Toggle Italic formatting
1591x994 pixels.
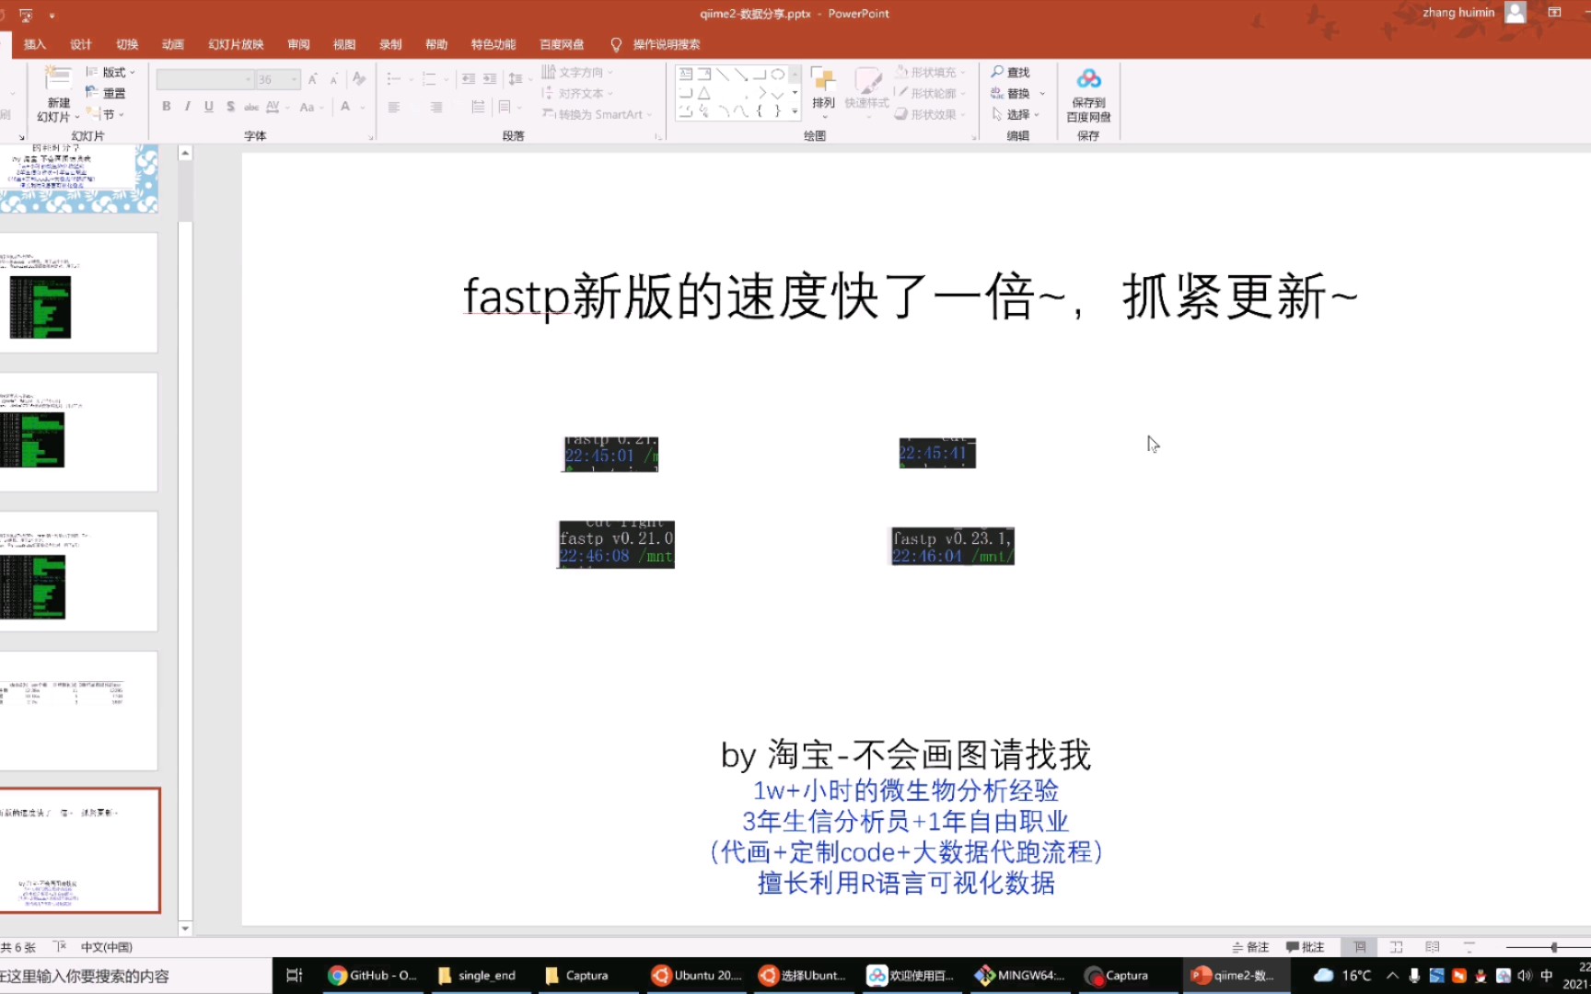(188, 107)
